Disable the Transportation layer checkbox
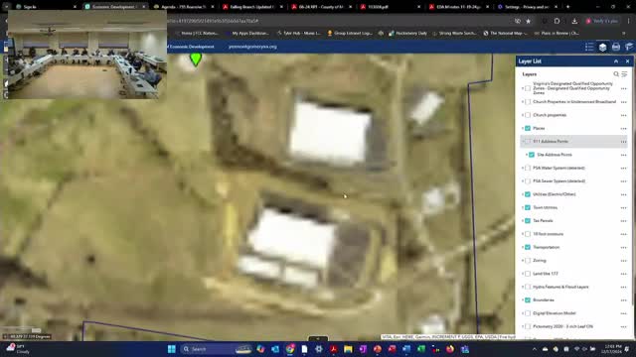The image size is (636, 357). point(528,247)
